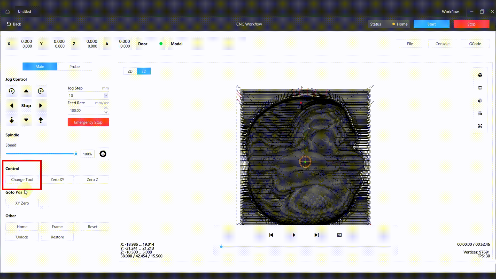The width and height of the screenshot is (496, 279).
Task: Toggle the 1X playback speed control
Action: click(339, 235)
